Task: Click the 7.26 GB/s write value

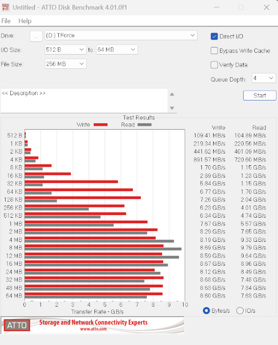Action: click(x=213, y=200)
